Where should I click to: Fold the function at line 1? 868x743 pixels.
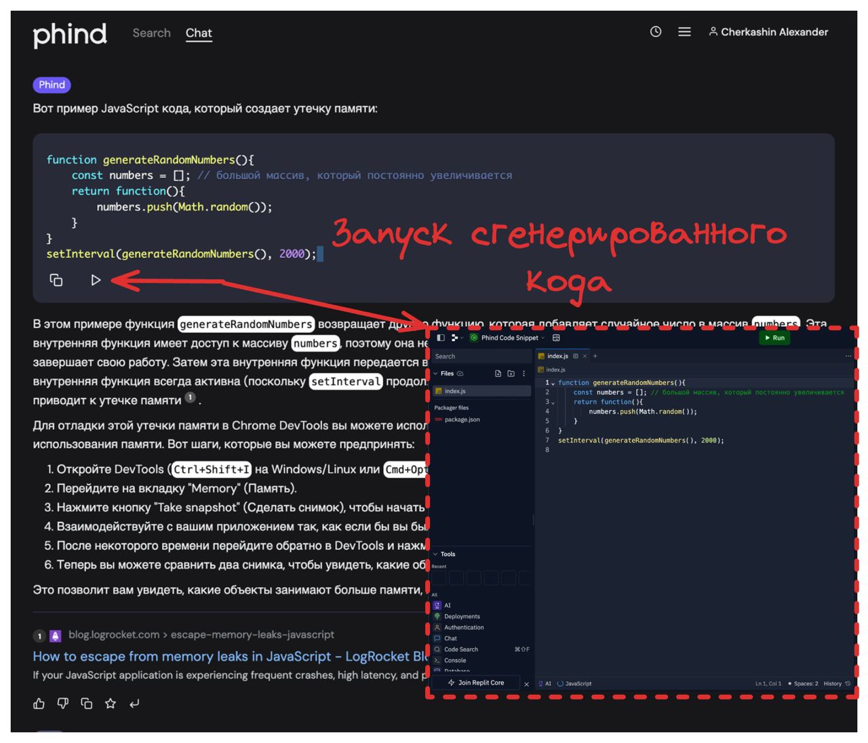pyautogui.click(x=553, y=383)
